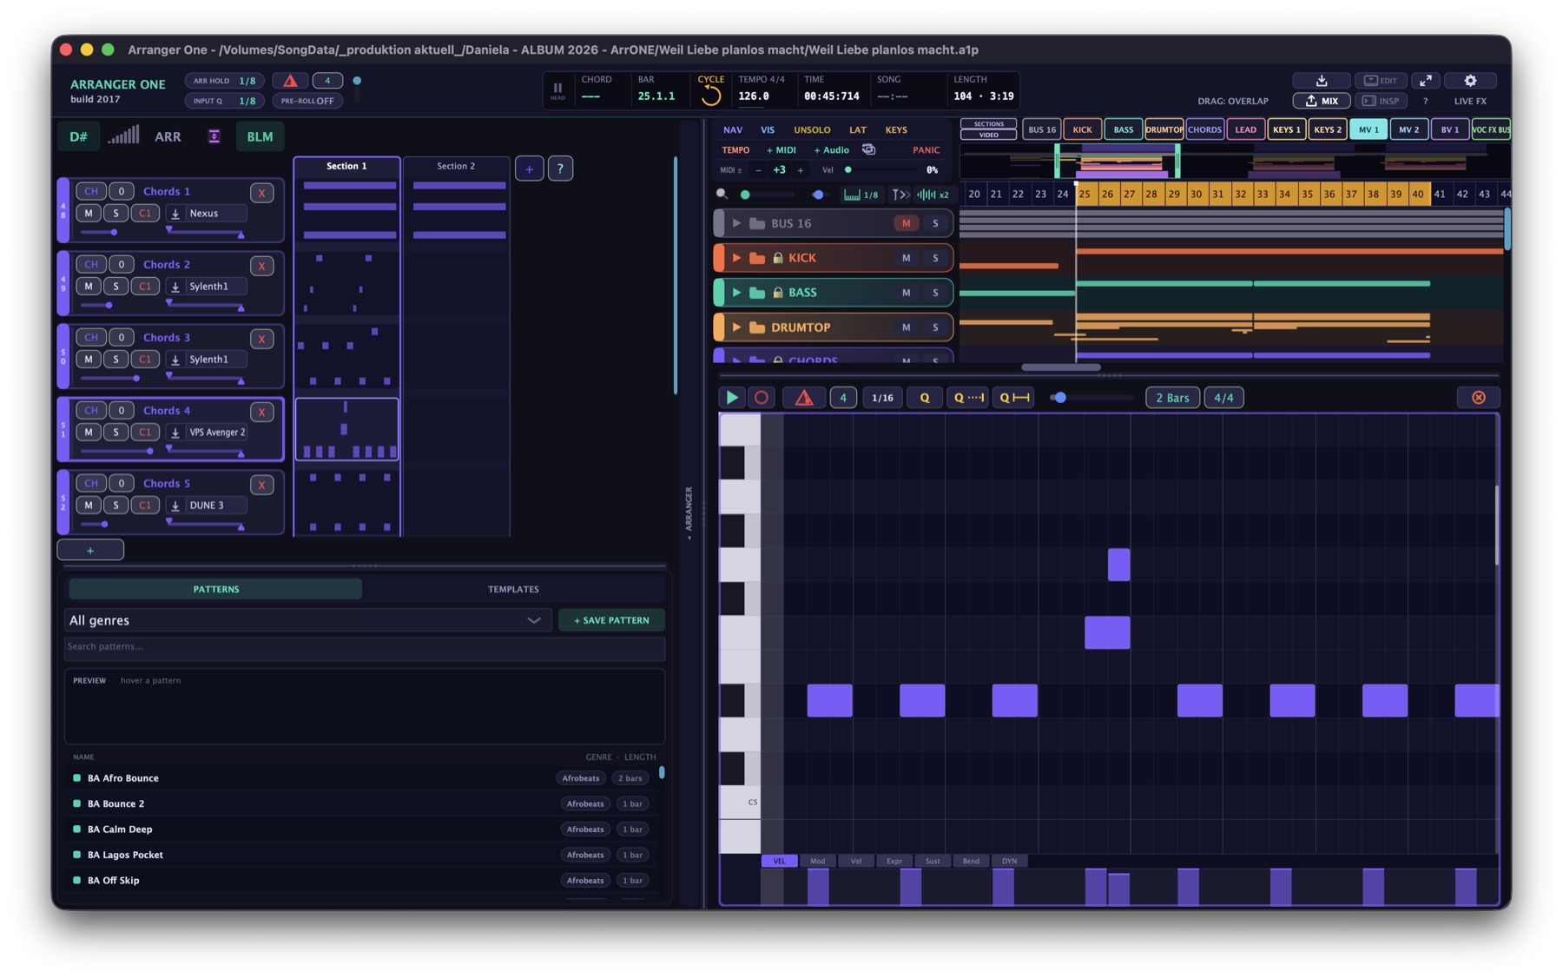This screenshot has width=1563, height=978.
Task: Open settings with the gear icon
Action: click(x=1470, y=81)
